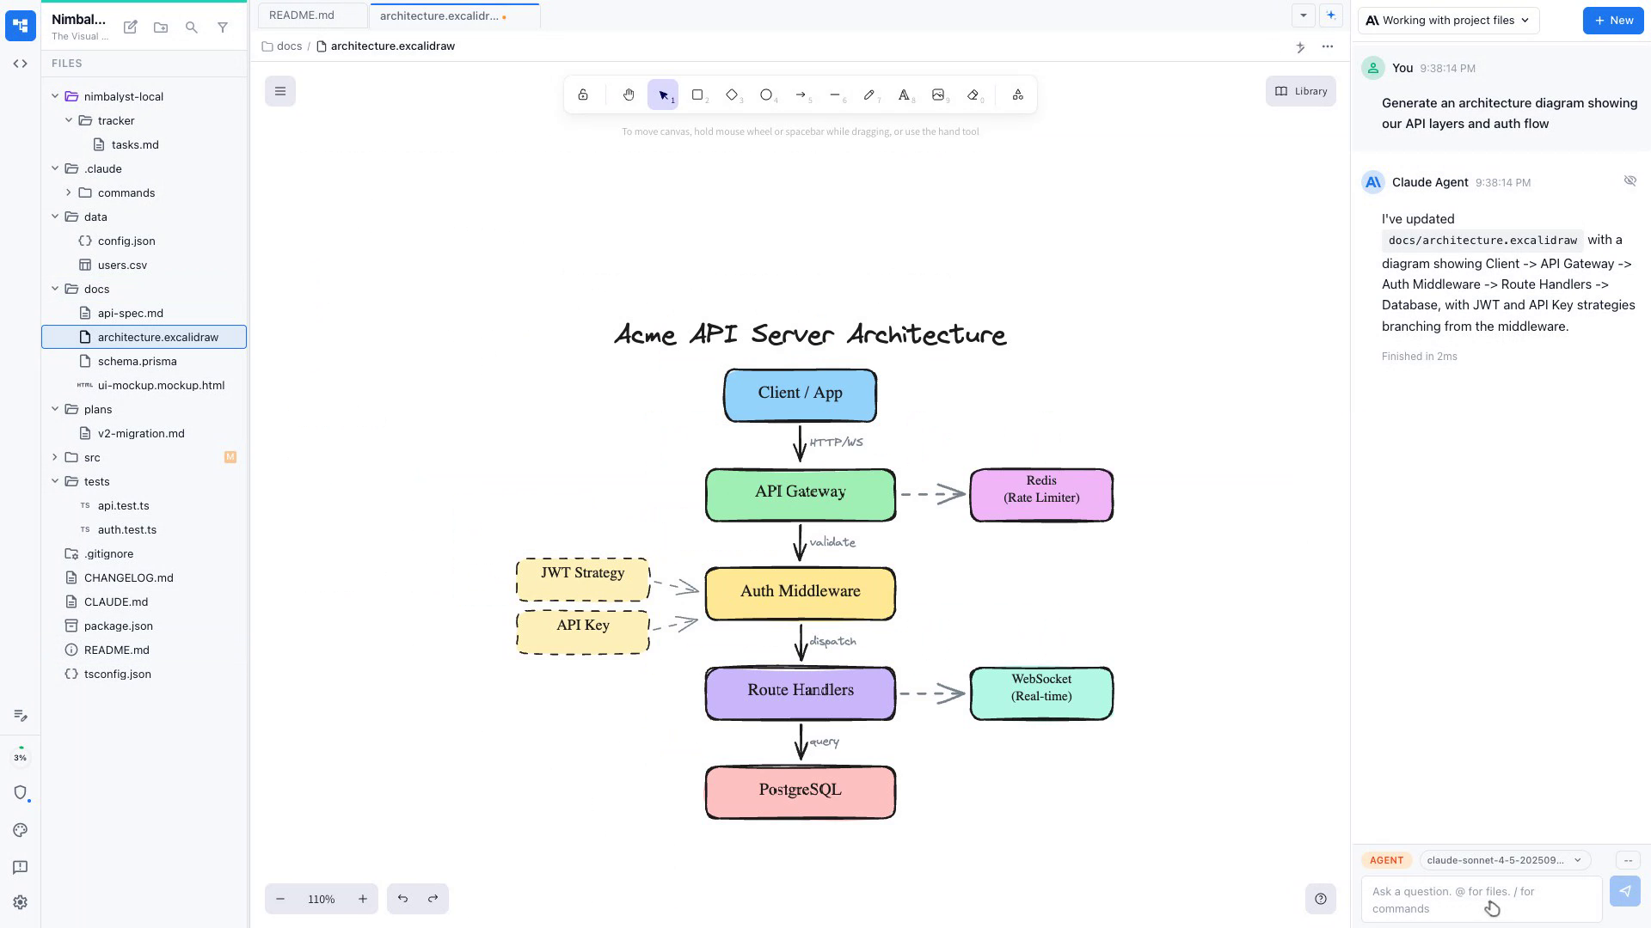Toggle the canvas lock tool
This screenshot has height=928, width=1651.
click(583, 95)
